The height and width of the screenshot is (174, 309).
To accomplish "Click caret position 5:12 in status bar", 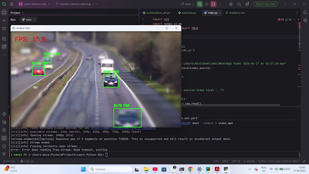I will [x=216, y=161].
